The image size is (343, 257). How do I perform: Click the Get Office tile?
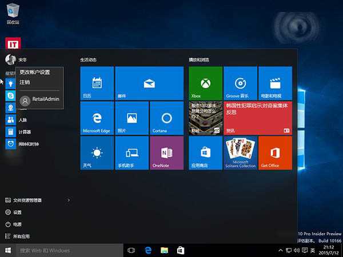(x=274, y=153)
